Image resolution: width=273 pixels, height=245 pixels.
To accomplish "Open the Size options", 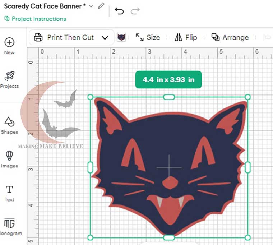I will pos(148,37).
